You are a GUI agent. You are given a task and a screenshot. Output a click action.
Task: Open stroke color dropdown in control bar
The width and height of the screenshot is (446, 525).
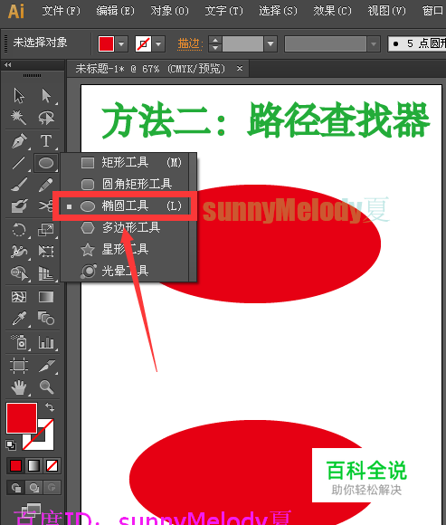[158, 43]
